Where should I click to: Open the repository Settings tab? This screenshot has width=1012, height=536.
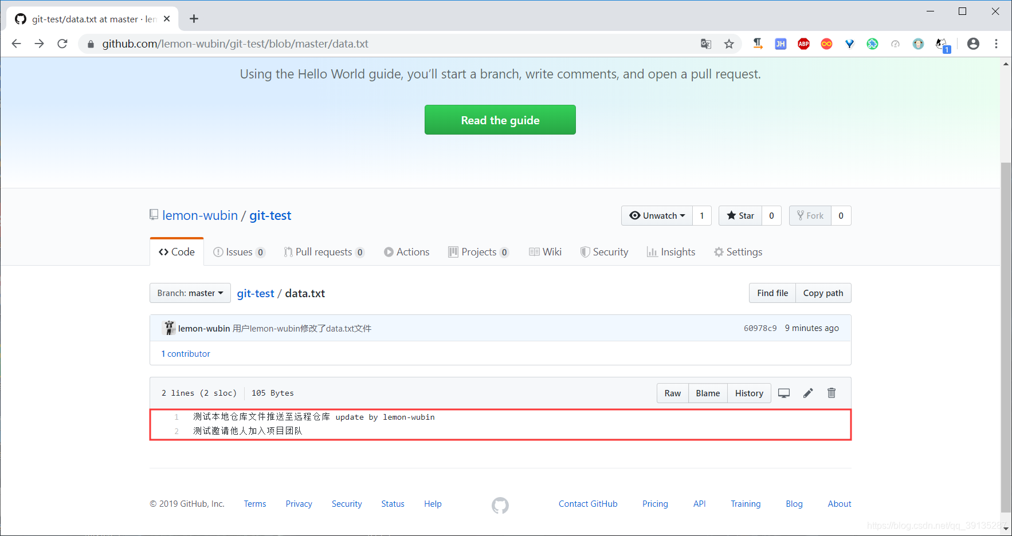(738, 252)
